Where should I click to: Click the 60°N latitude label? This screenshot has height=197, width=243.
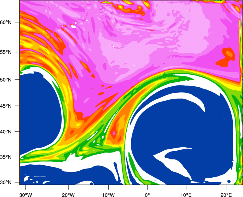click(6, 22)
